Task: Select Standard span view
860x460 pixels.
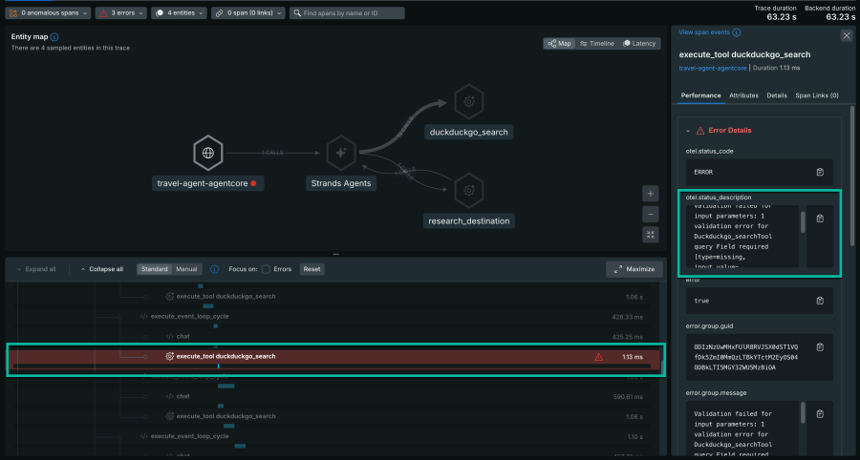Action: [154, 269]
